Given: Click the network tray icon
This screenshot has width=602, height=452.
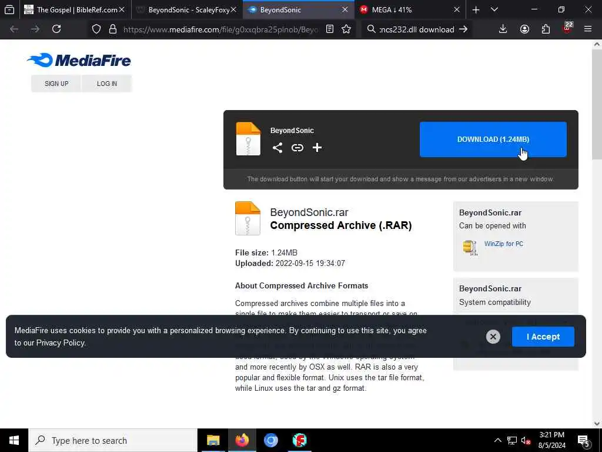Looking at the screenshot, I should (x=512, y=440).
